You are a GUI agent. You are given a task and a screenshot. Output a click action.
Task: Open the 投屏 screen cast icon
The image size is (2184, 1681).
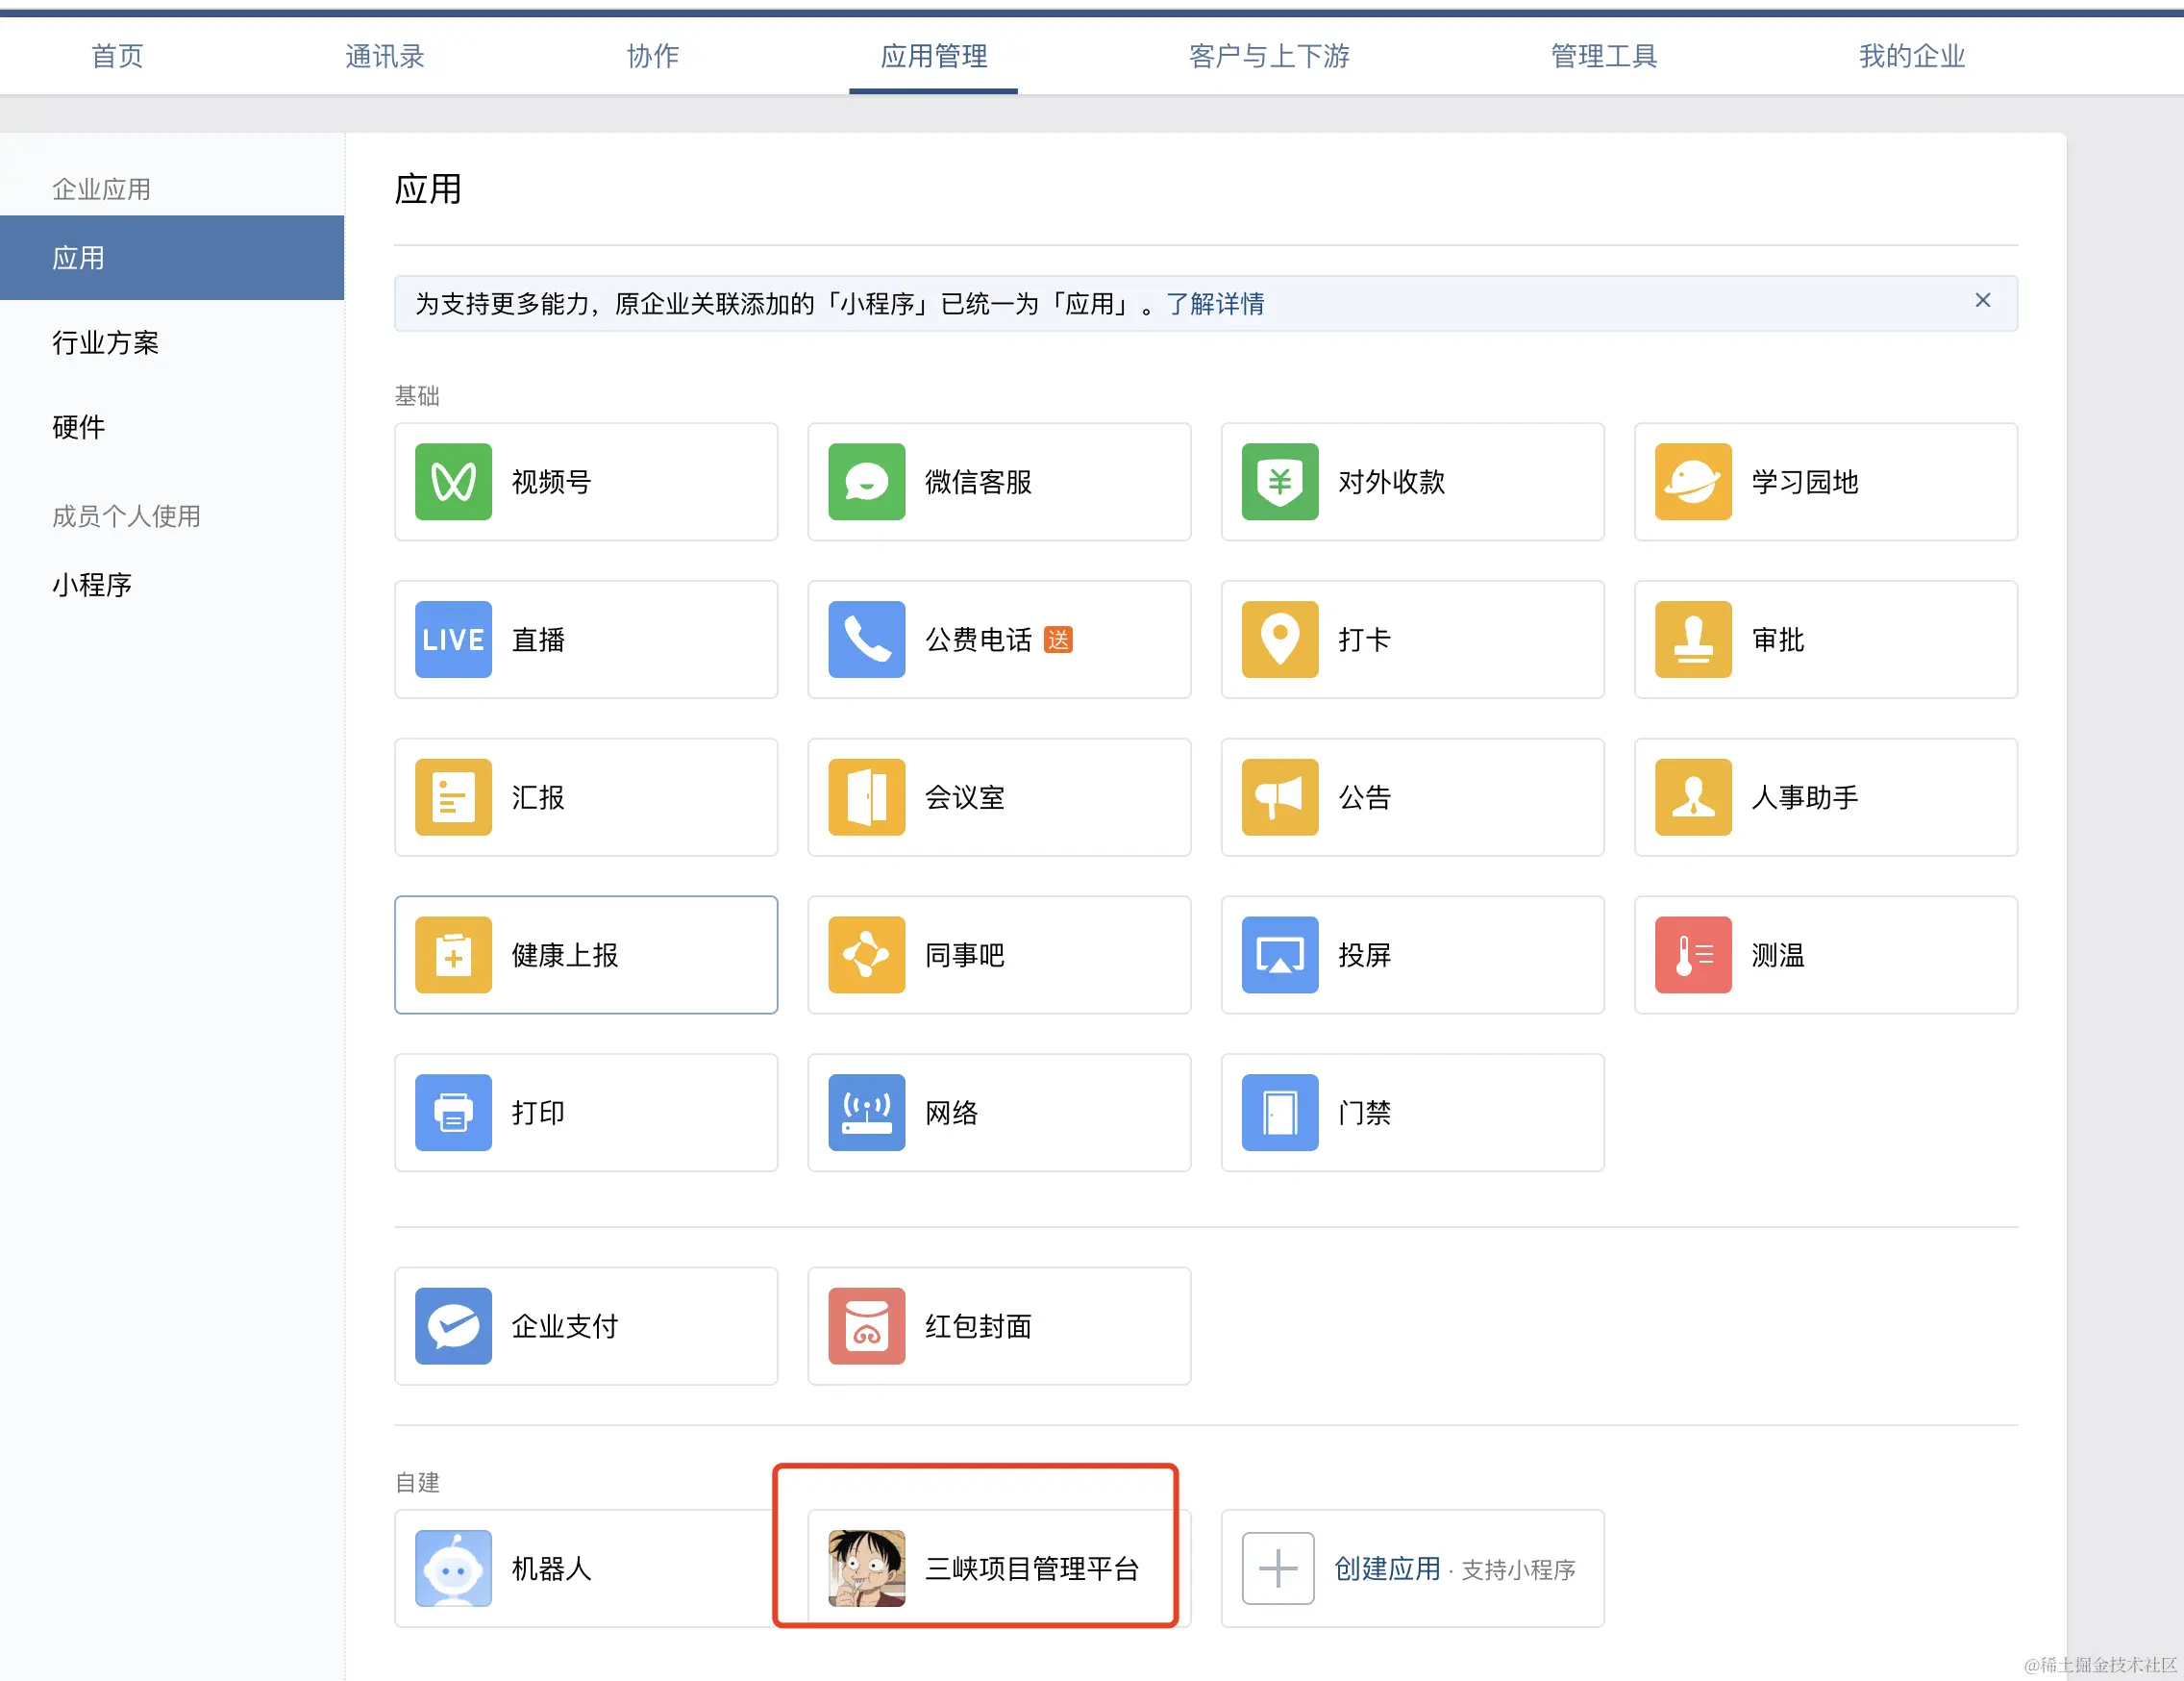(x=1279, y=955)
